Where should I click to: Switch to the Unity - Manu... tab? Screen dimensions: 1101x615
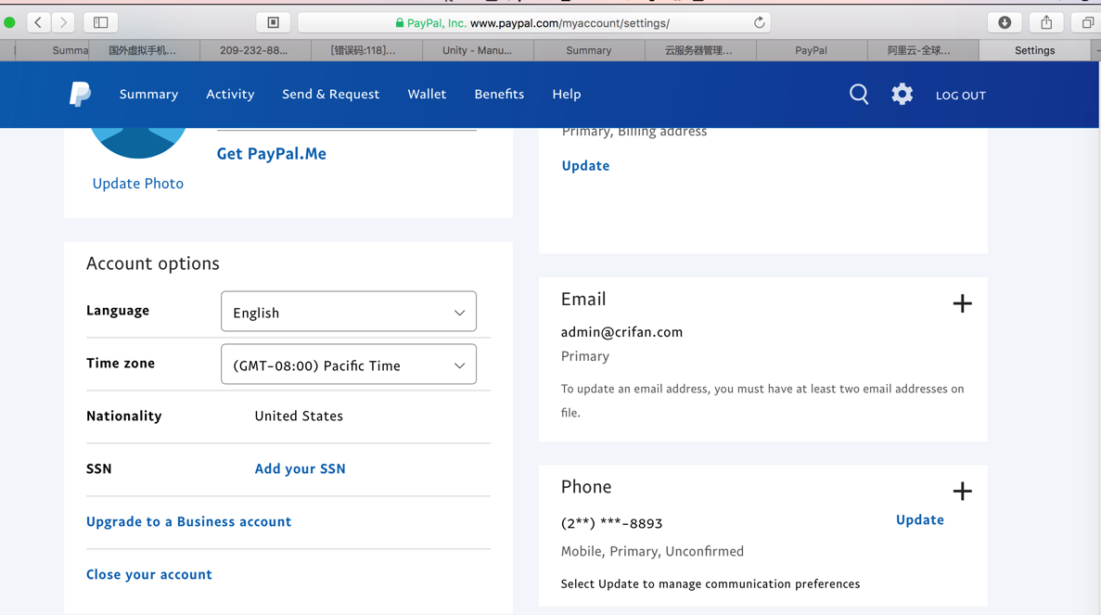coord(477,50)
